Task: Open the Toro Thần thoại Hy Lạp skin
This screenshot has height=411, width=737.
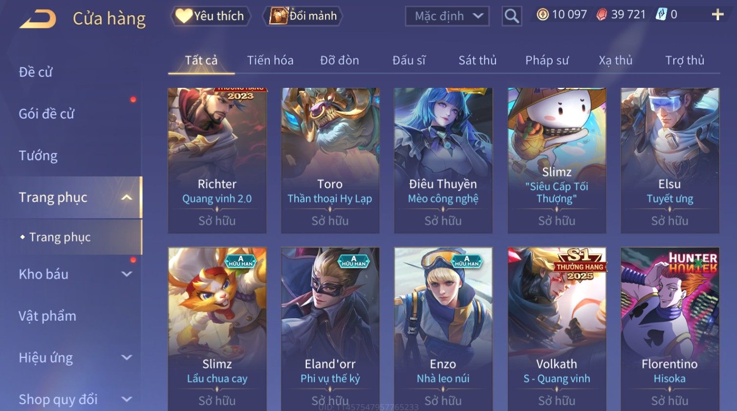Action: pyautogui.click(x=330, y=161)
